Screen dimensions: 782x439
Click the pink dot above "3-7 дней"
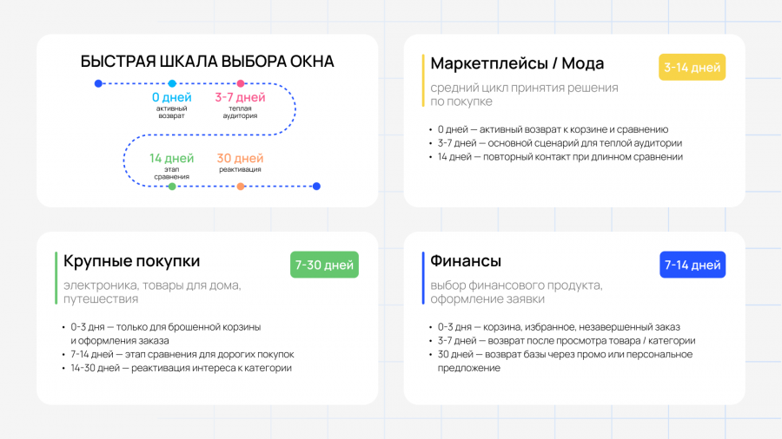coord(241,83)
